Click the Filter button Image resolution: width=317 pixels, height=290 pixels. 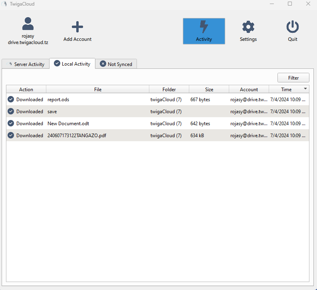pos(293,78)
